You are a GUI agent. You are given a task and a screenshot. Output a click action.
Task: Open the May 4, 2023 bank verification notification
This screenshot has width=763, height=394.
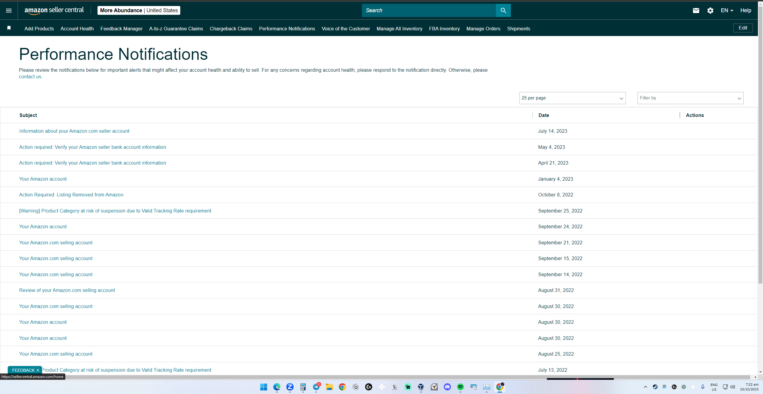click(93, 147)
